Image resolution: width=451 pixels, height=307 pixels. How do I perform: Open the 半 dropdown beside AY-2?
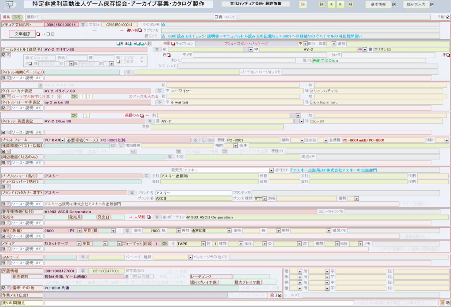365,49
